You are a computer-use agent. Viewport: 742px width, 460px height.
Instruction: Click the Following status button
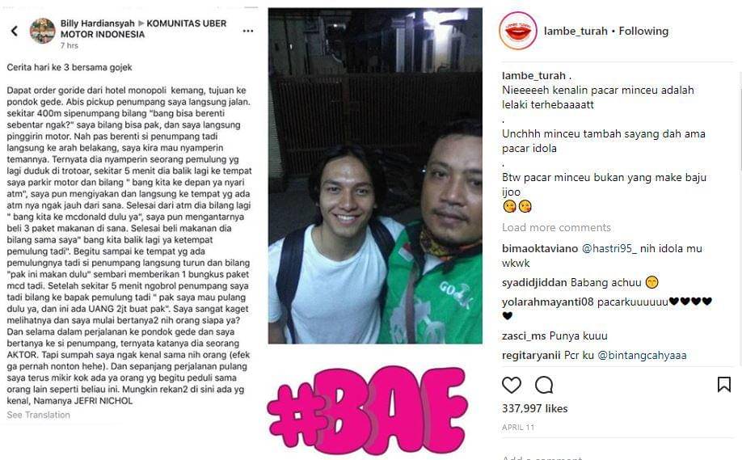pyautogui.click(x=643, y=32)
